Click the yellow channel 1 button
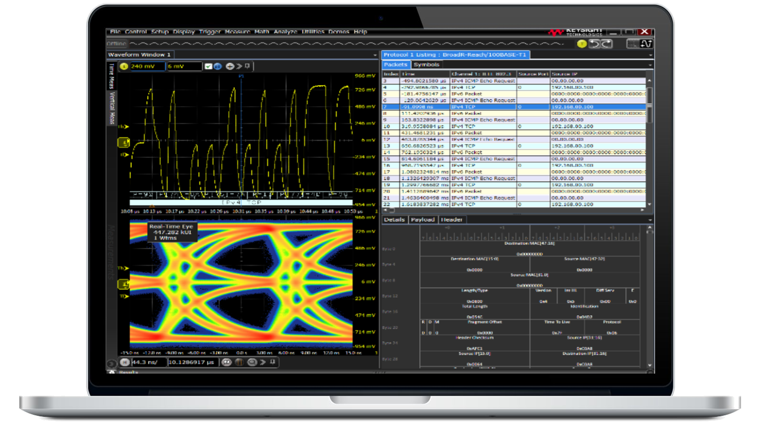Image resolution: width=765 pixels, height=430 pixels. click(x=124, y=66)
